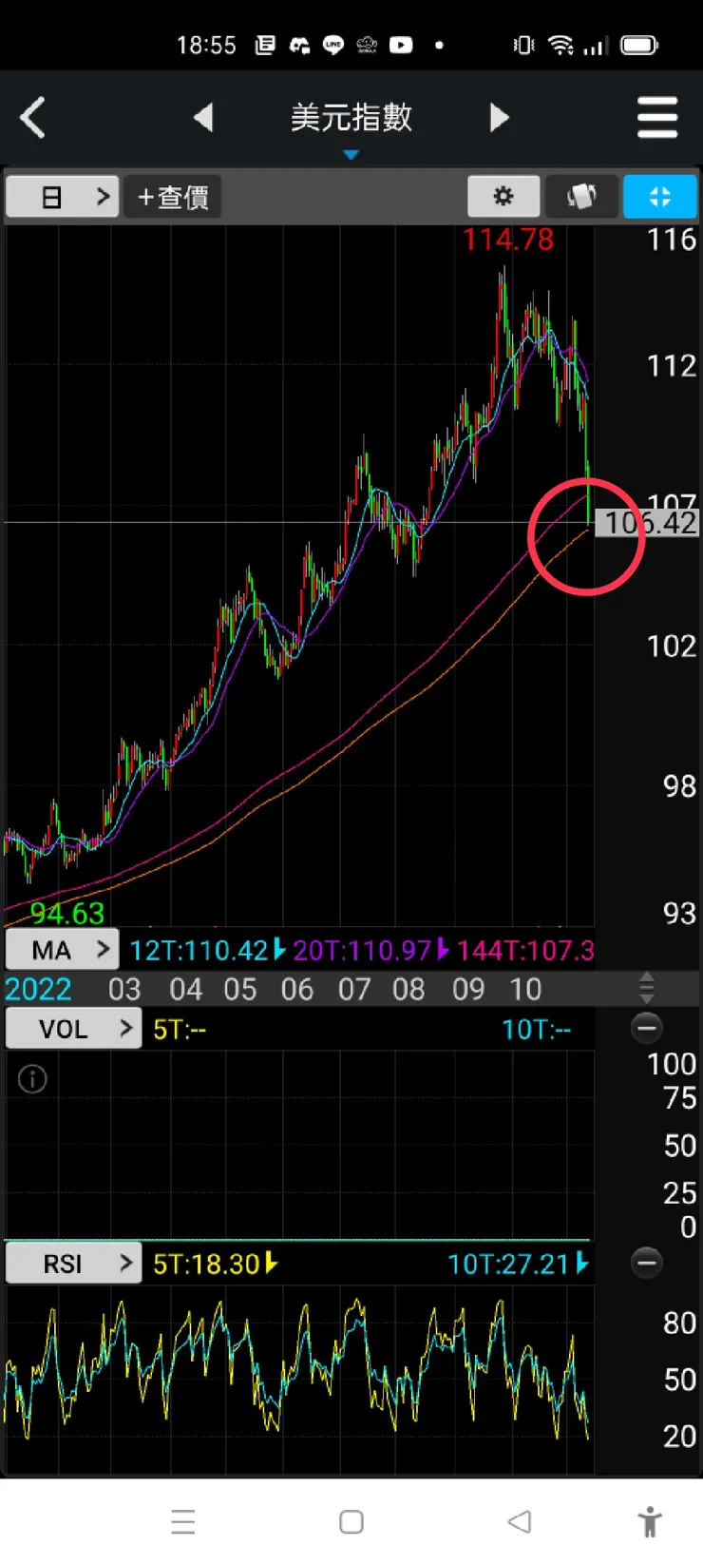Switch to the previous symbol with the left triangle
This screenshot has width=703, height=1565.
click(x=202, y=118)
